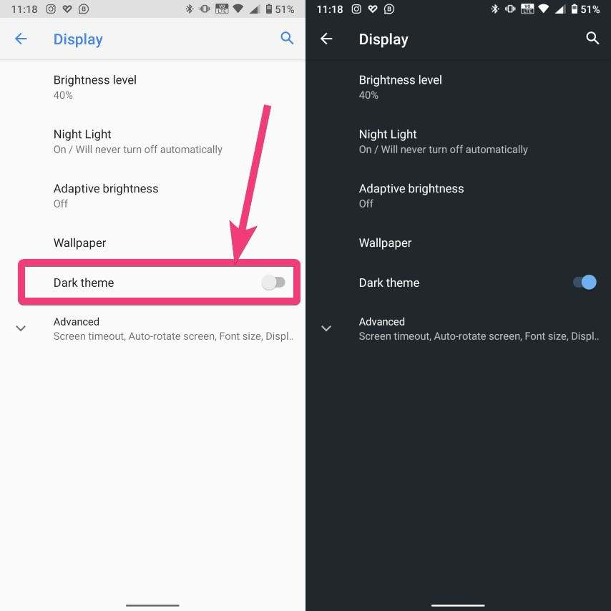Viewport: 611px width, 611px height.
Task: Open search on the light Display screen
Action: pyautogui.click(x=287, y=38)
